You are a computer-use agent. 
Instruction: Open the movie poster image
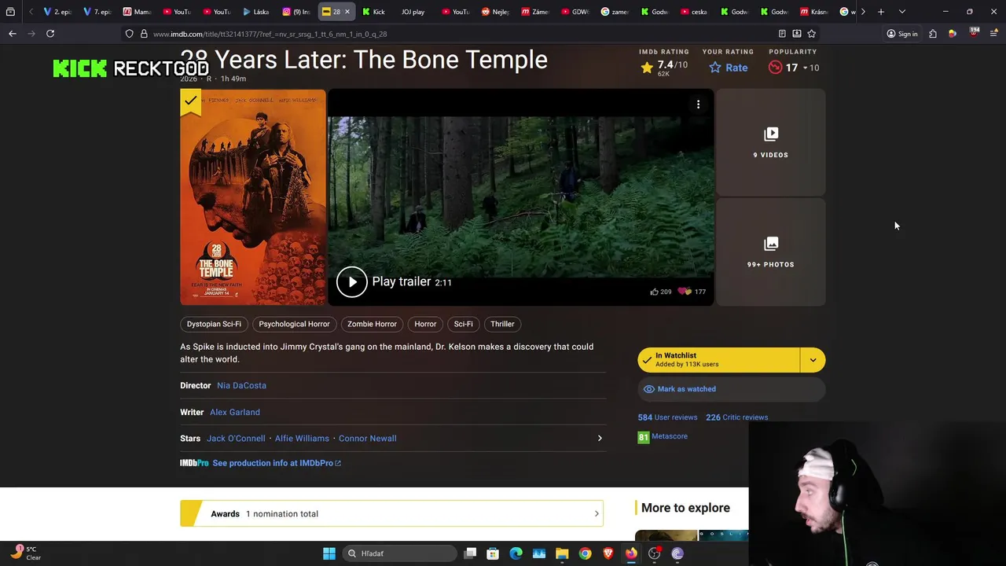252,197
